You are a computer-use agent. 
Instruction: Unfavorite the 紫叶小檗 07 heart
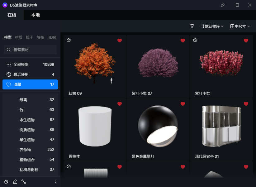pos(183,41)
